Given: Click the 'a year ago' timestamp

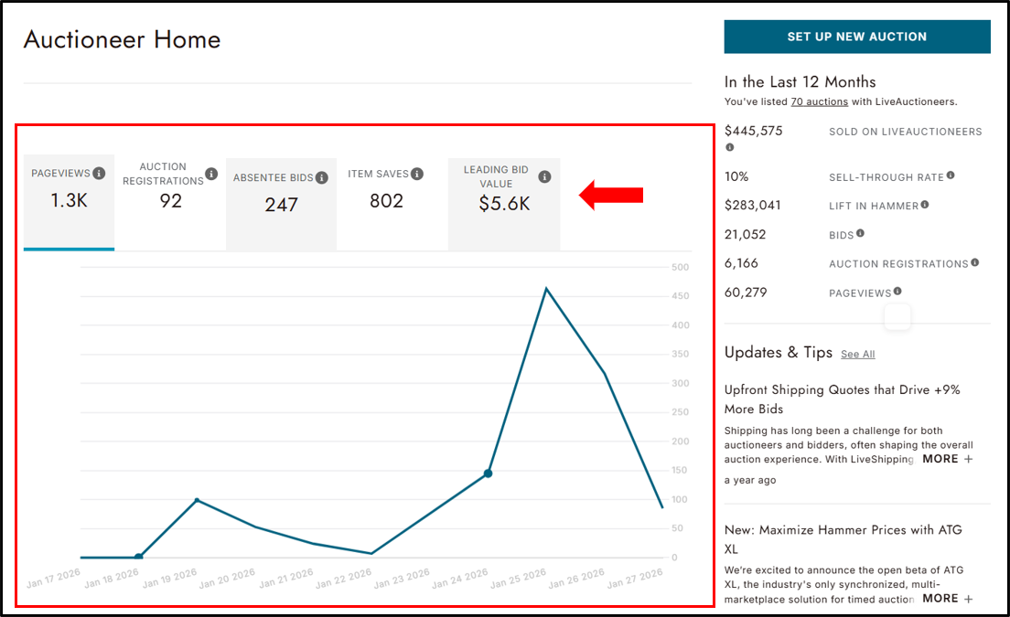Looking at the screenshot, I should [x=750, y=480].
